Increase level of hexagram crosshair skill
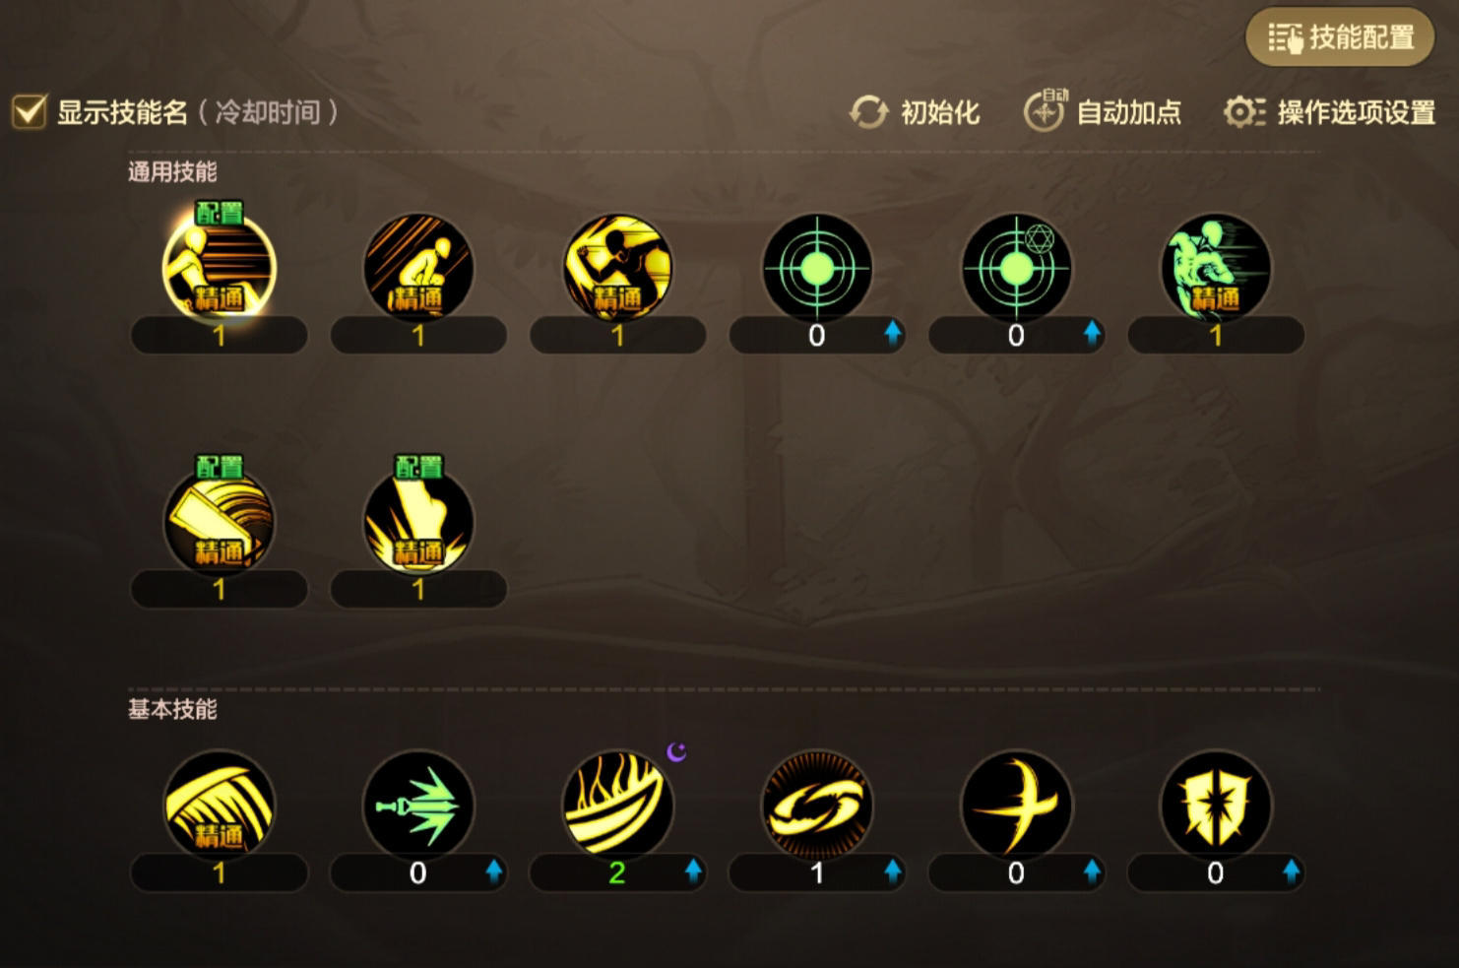Image resolution: width=1459 pixels, height=968 pixels. [x=1092, y=333]
